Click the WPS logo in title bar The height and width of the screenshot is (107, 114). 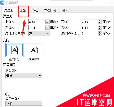point(2,2)
